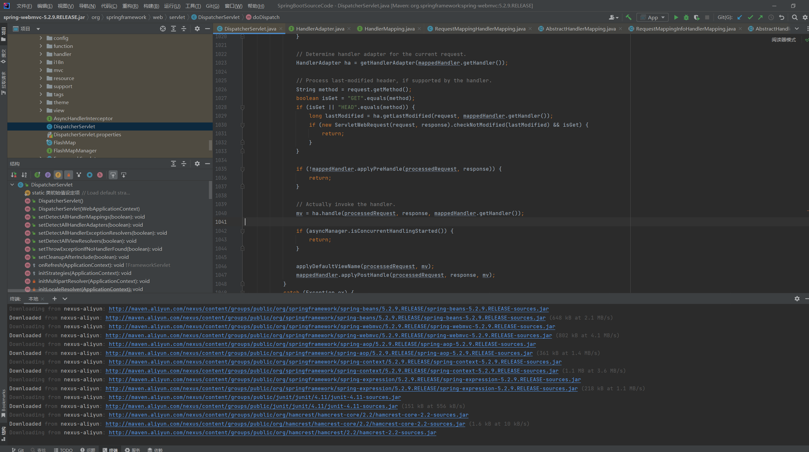Click Git push green arrow icon

pos(760,17)
